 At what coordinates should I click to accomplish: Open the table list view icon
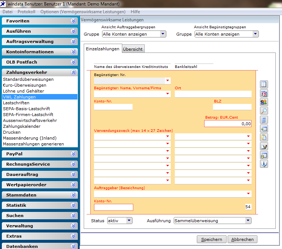click(x=264, y=84)
